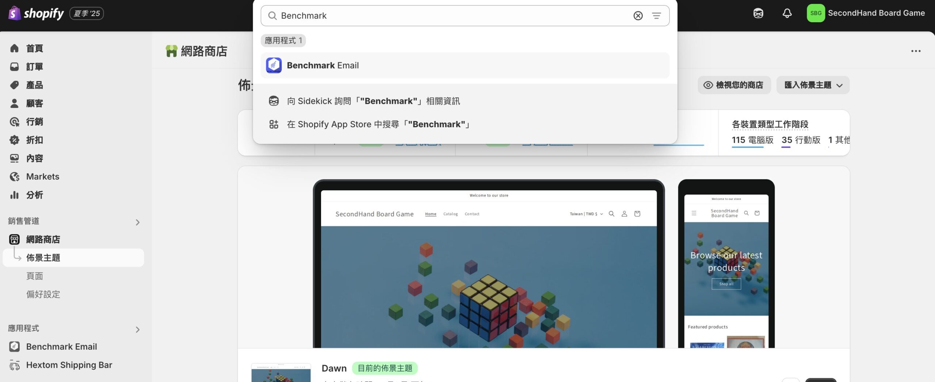Viewport: 935px width, 382px height.
Task: Click the Hextom Shipping Bar truck icon
Action: 14,365
